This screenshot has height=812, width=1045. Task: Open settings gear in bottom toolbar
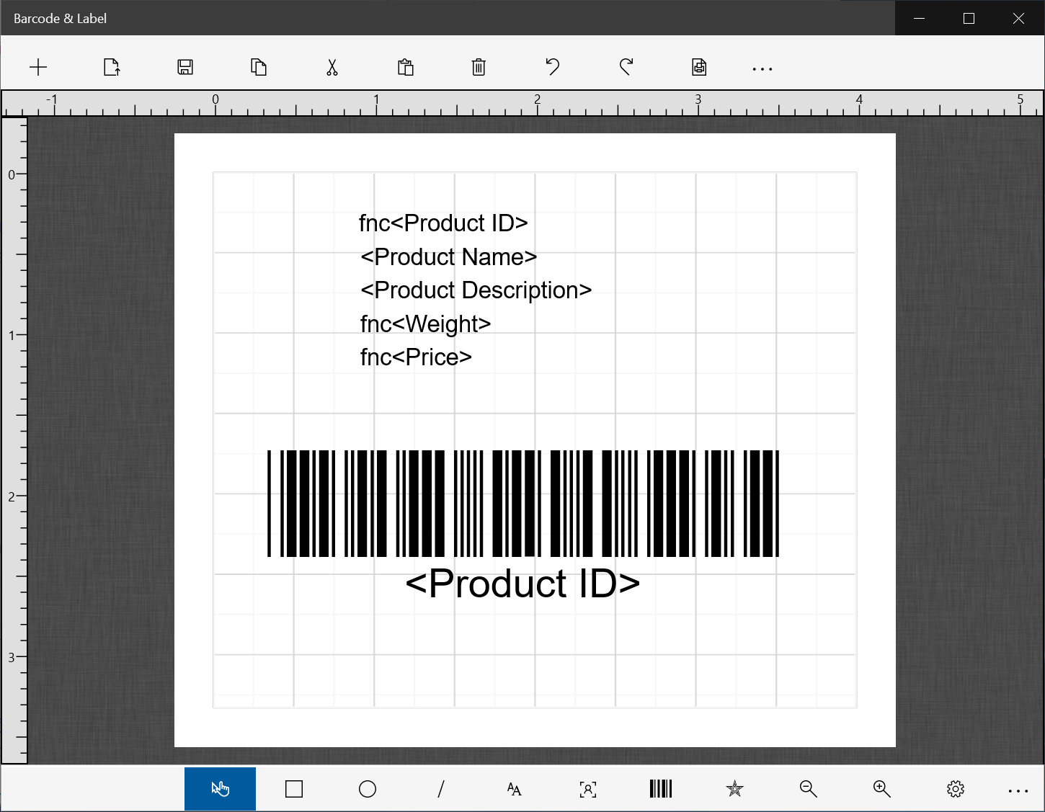pos(956,789)
